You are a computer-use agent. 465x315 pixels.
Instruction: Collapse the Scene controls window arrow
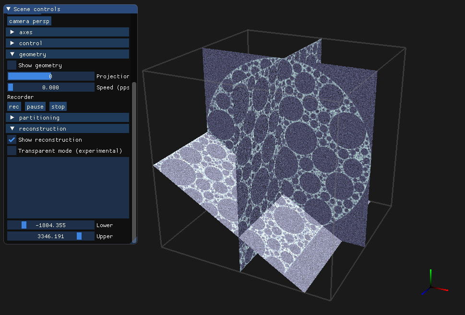pos(9,9)
